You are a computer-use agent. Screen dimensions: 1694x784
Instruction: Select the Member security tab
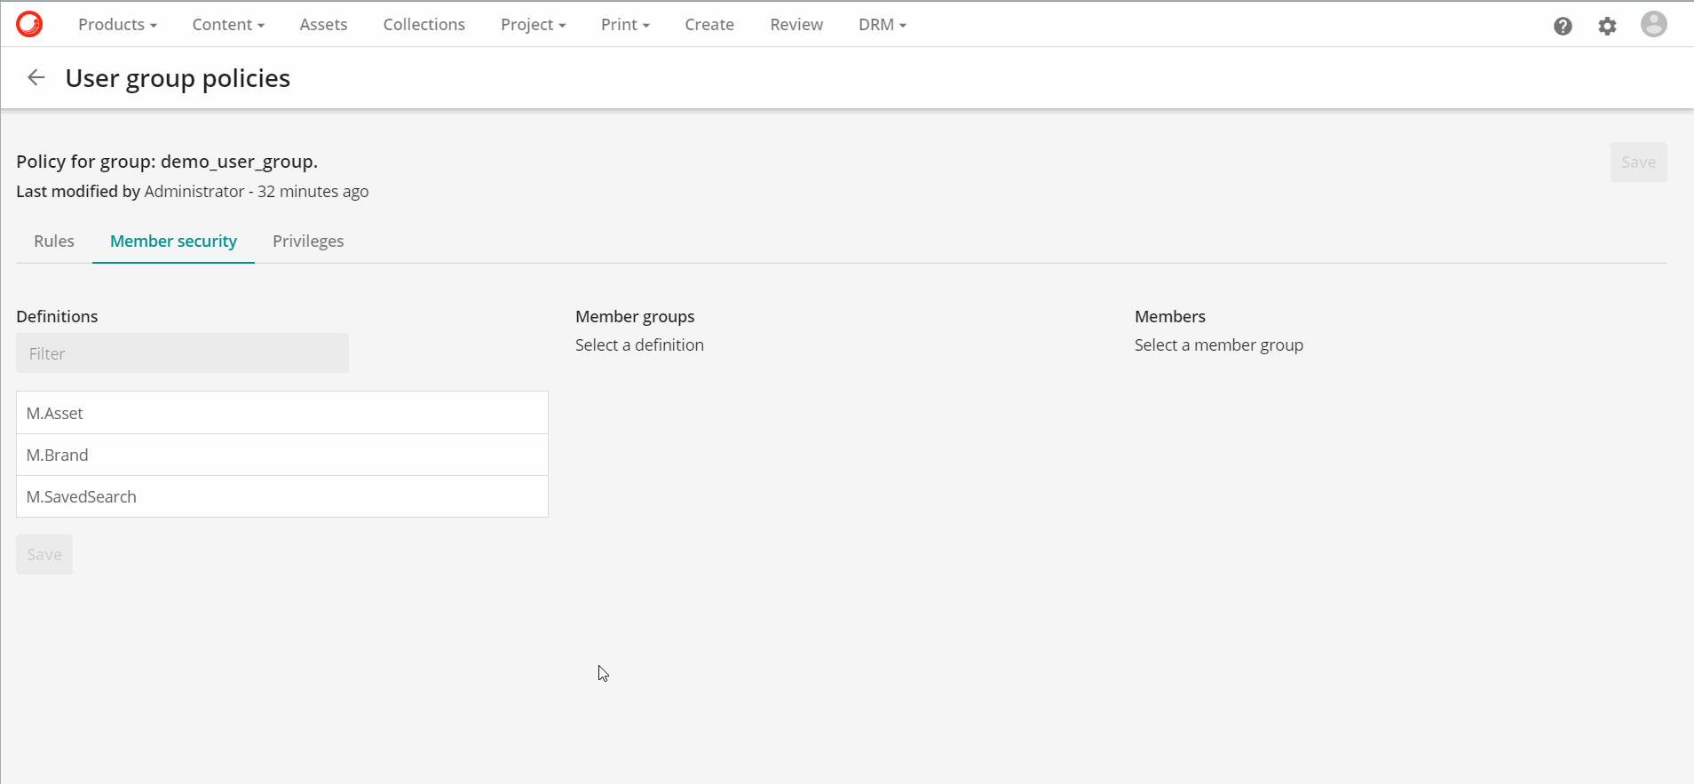point(173,242)
